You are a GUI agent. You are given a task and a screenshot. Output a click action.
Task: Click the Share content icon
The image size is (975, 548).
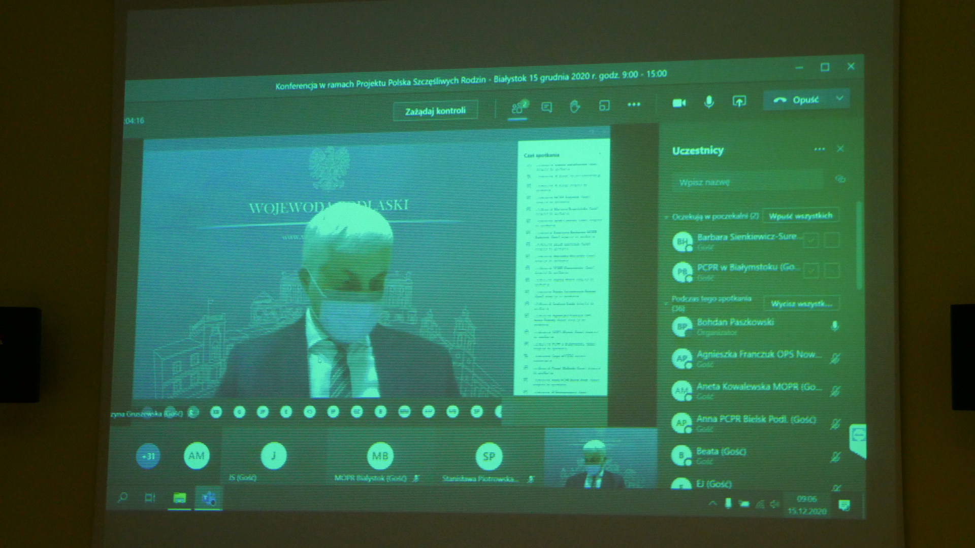pos(739,101)
